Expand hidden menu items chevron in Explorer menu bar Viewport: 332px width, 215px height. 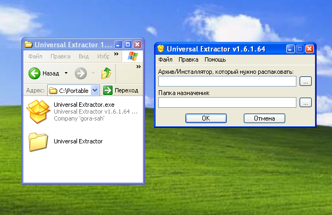116,54
